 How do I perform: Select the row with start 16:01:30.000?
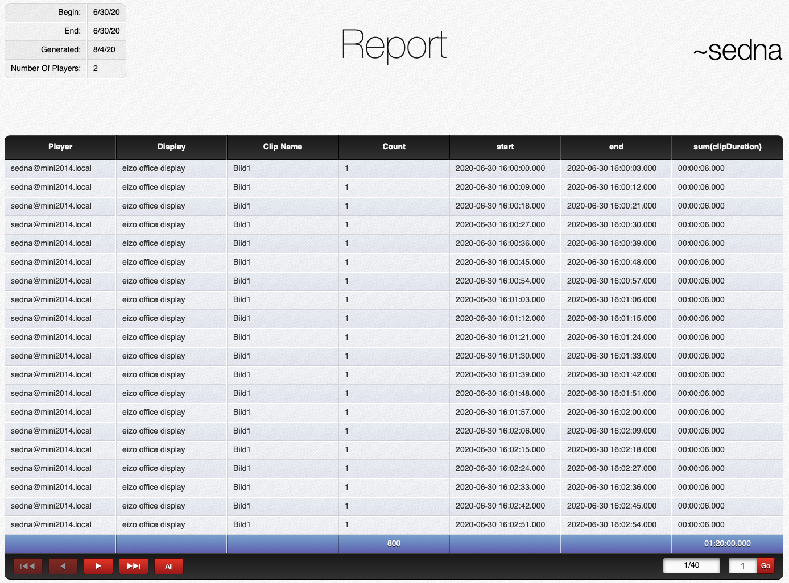(x=500, y=356)
